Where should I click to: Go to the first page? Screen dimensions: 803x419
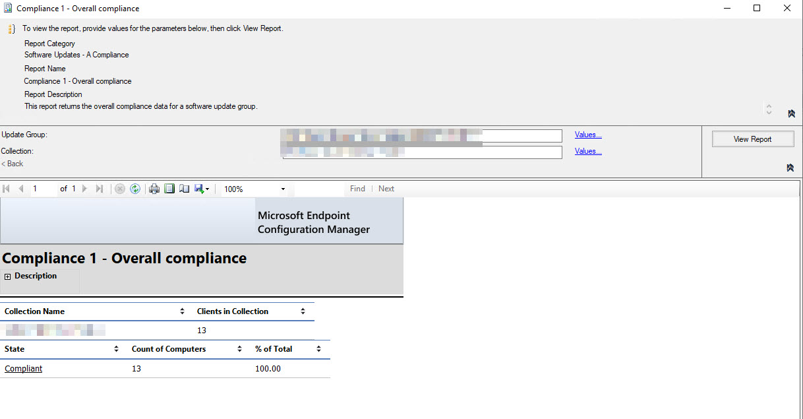6,189
